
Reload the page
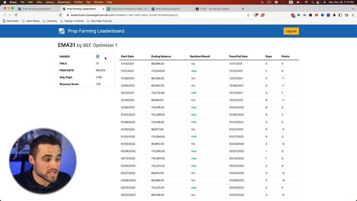pyautogui.click(x=16, y=15)
